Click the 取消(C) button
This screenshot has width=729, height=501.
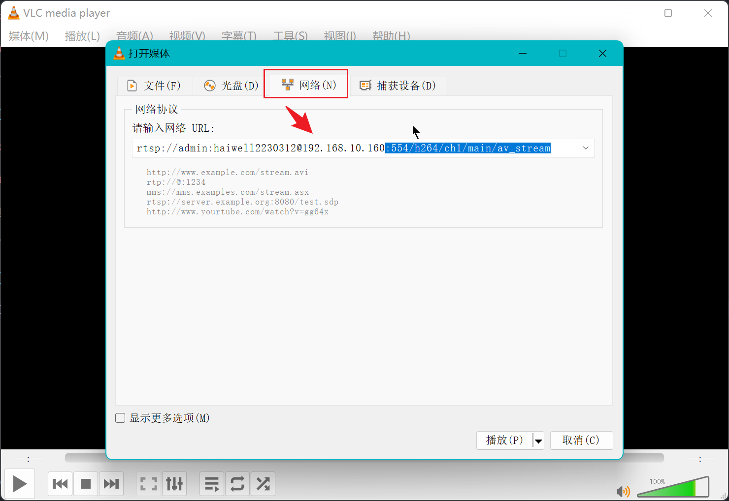[x=581, y=440]
